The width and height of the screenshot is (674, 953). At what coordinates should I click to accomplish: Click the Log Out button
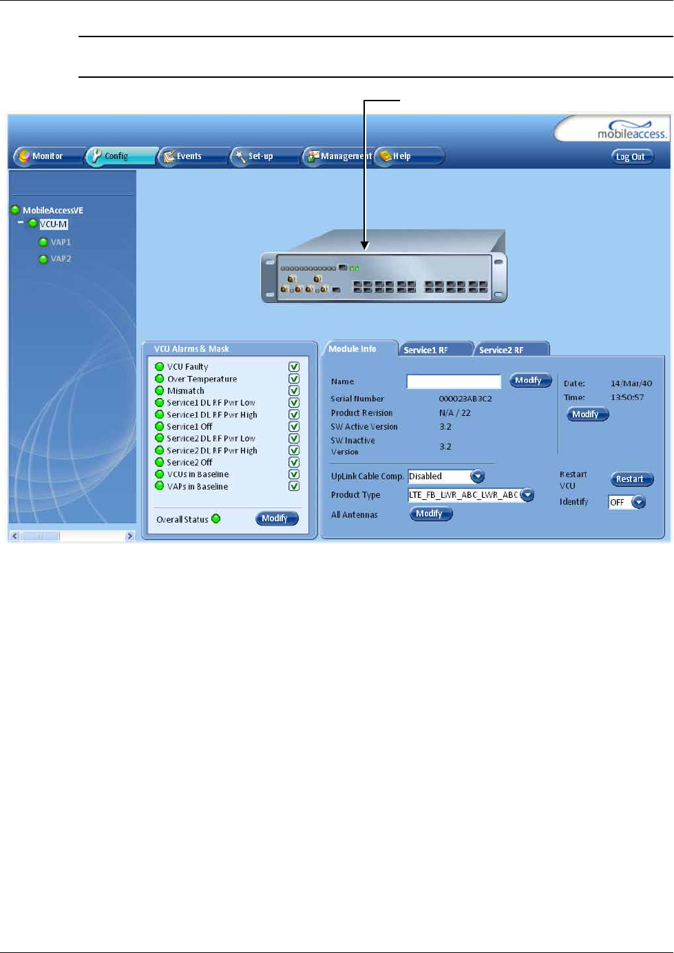[x=632, y=157]
